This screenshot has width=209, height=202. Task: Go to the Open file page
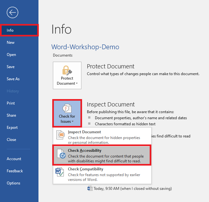[11, 55]
